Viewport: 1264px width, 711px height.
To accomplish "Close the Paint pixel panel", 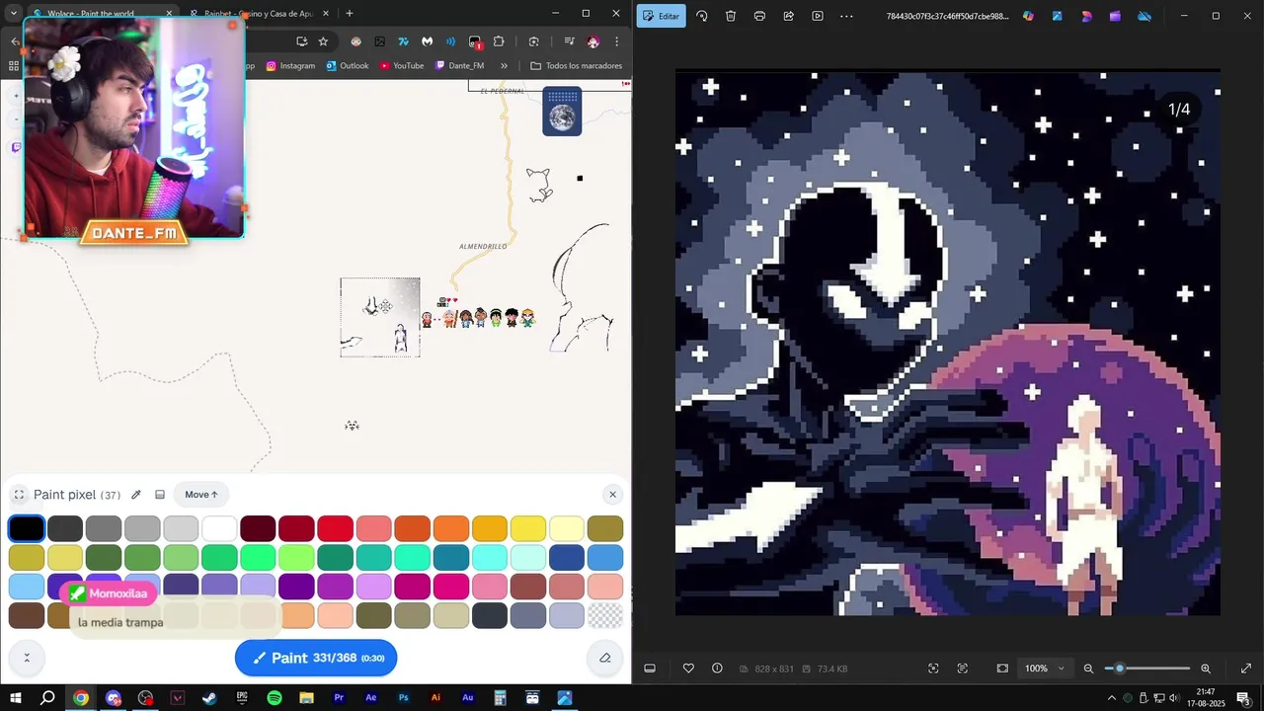I will (x=612, y=495).
